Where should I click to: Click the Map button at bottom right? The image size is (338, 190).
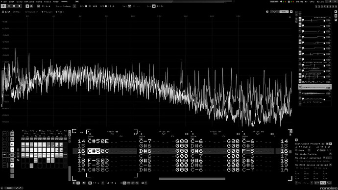tap(329, 183)
